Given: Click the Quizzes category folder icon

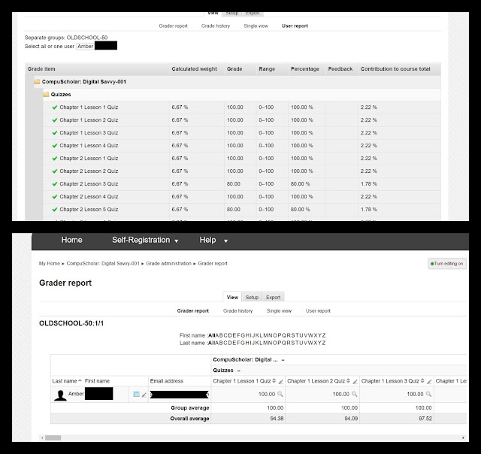Looking at the screenshot, I should pyautogui.click(x=46, y=95).
